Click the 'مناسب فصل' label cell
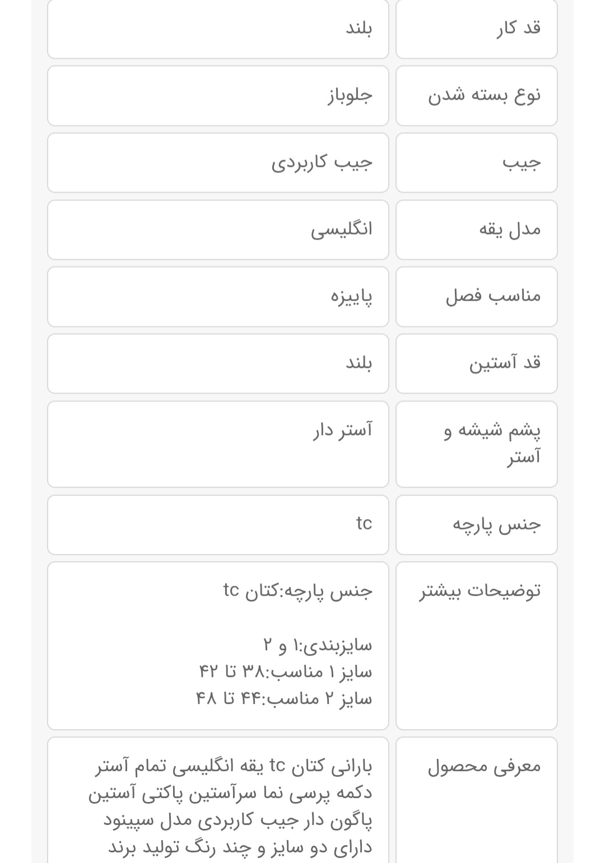The width and height of the screenshot is (605, 863). 476,296
